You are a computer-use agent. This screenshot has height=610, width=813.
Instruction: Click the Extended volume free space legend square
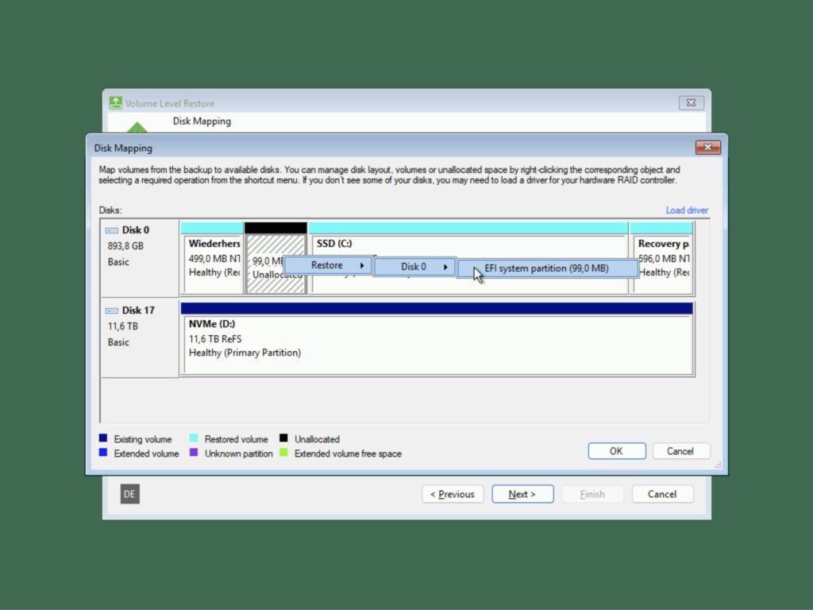point(283,454)
